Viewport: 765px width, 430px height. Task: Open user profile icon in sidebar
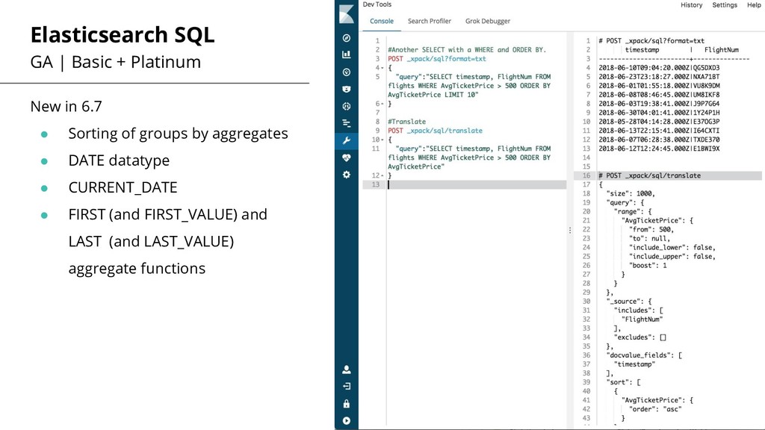click(x=347, y=370)
